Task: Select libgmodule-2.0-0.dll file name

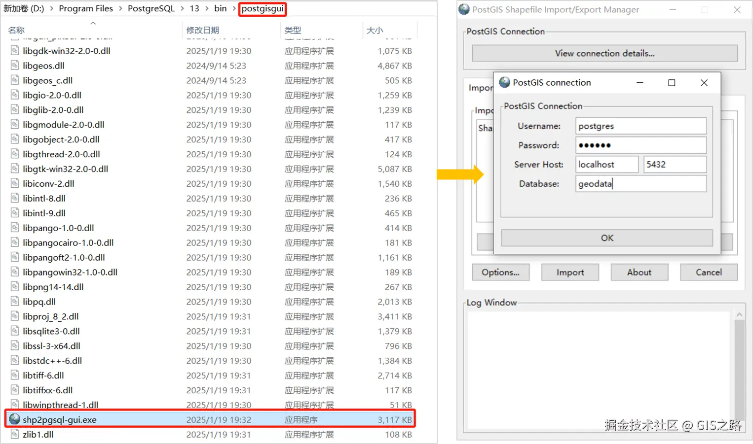Action: click(x=64, y=125)
